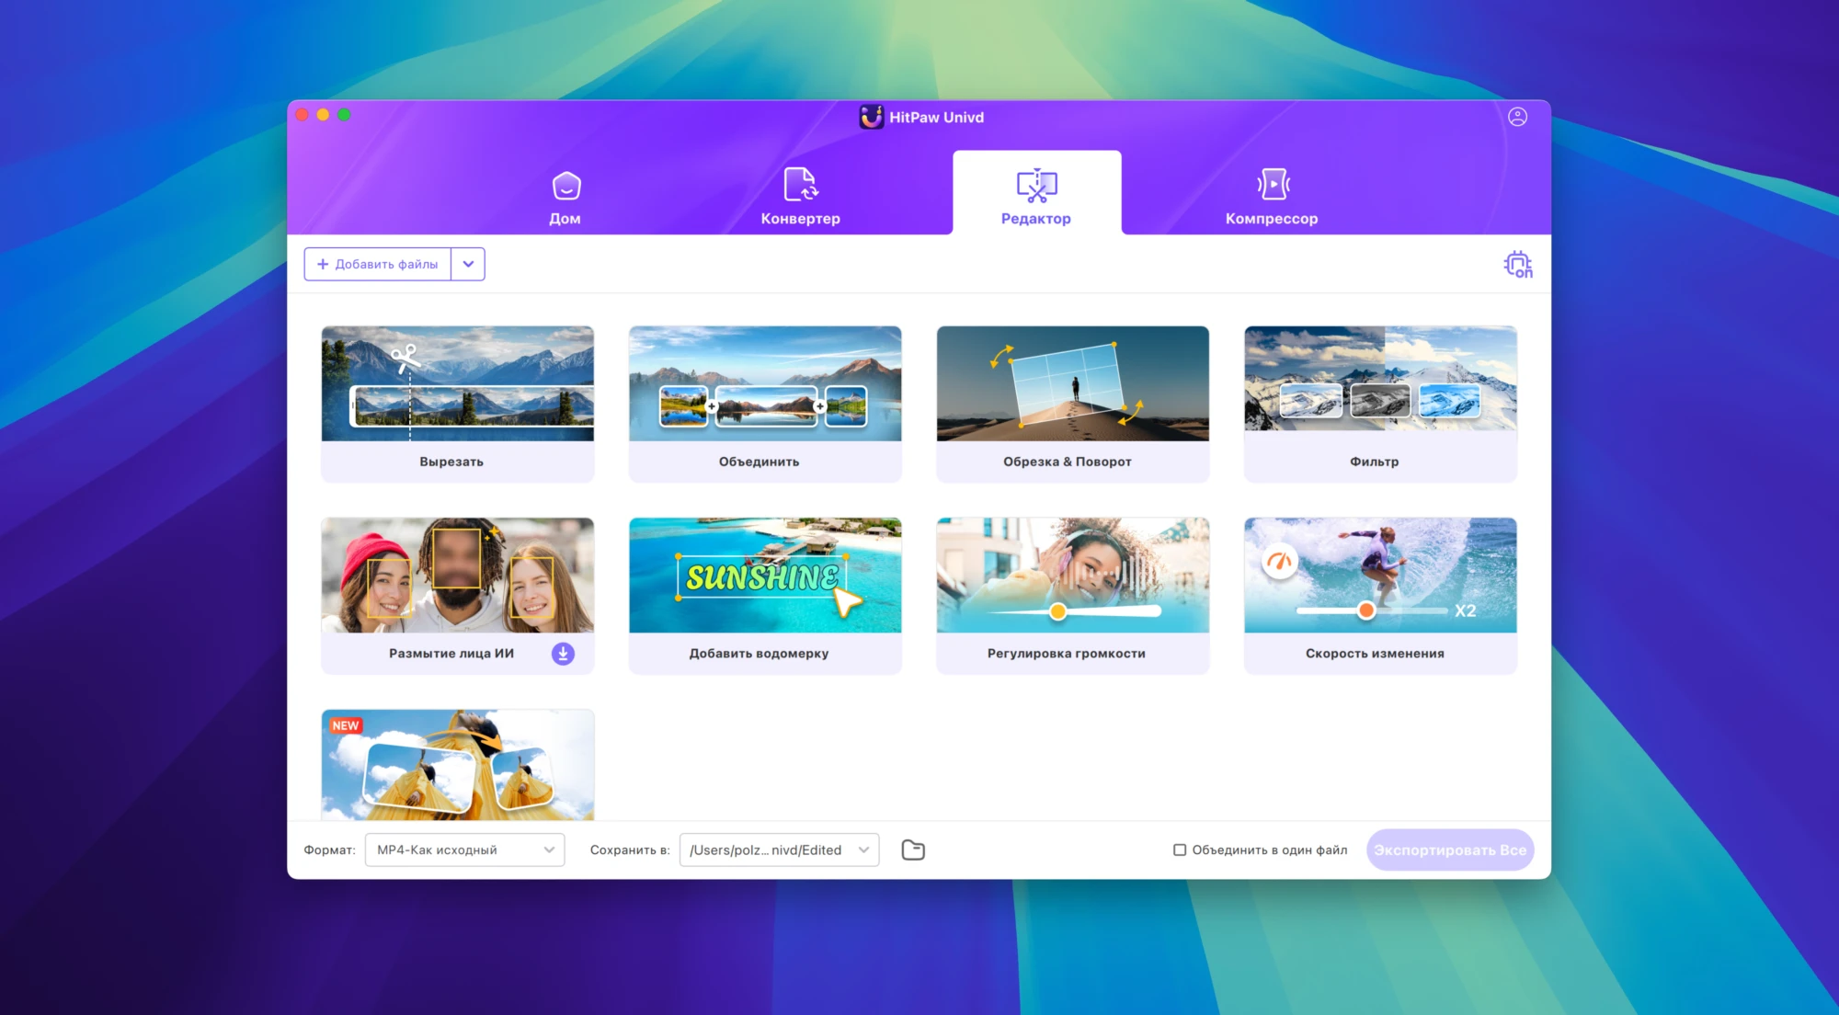The image size is (1839, 1015).
Task: Select the Редактор tab
Action: click(1036, 197)
